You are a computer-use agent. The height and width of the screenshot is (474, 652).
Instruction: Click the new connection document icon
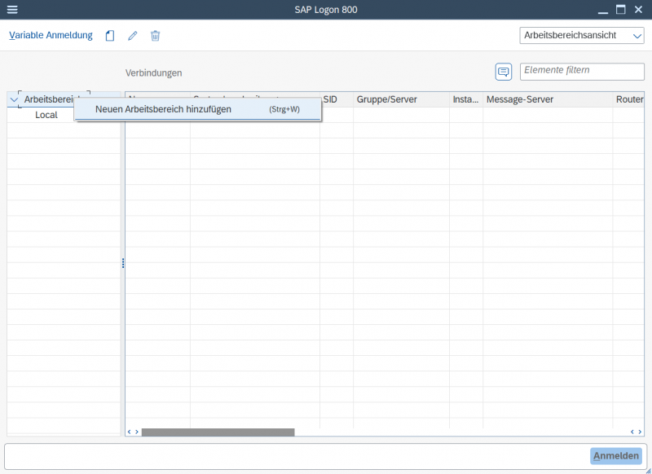(x=110, y=36)
